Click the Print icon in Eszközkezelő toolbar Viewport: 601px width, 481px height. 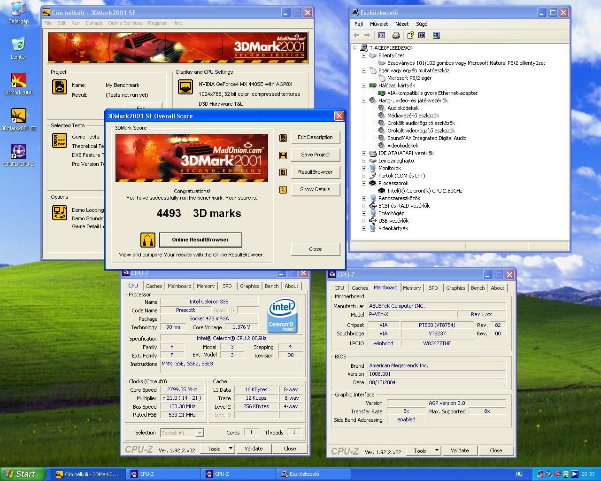[x=396, y=35]
